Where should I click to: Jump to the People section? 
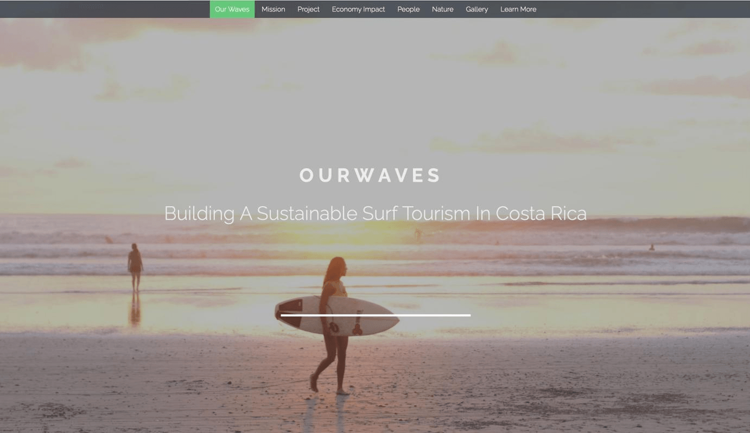408,9
